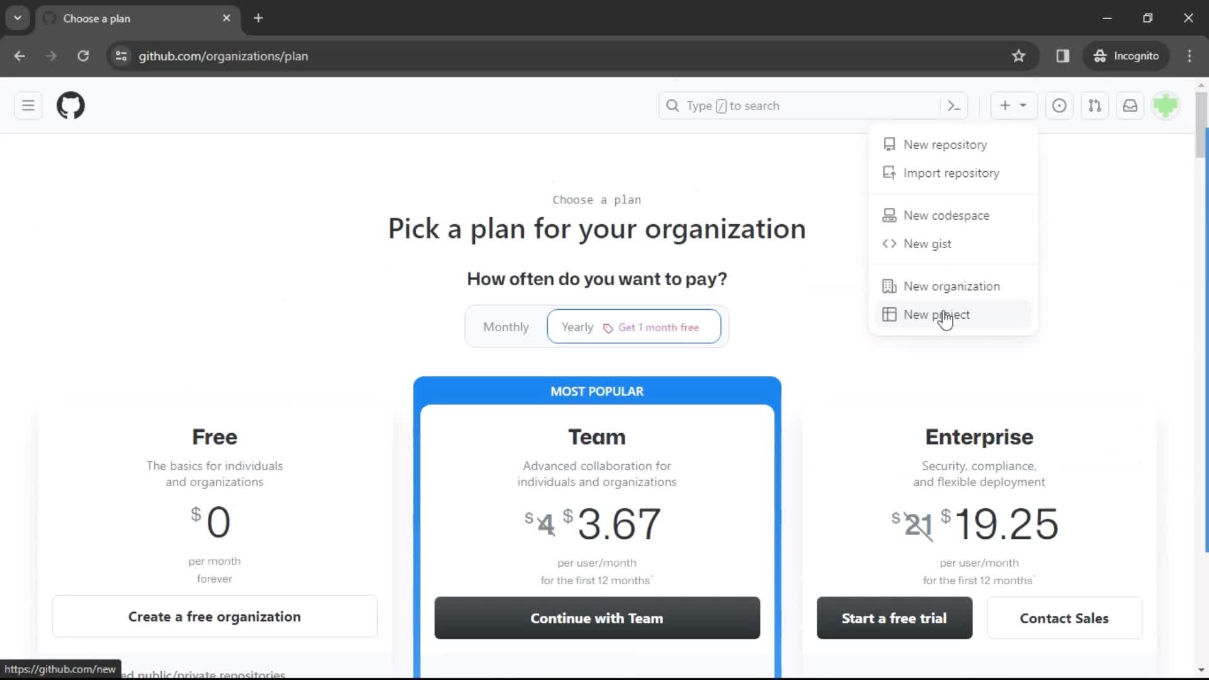The height and width of the screenshot is (680, 1209).
Task: Click Continue with Team button
Action: tap(596, 618)
